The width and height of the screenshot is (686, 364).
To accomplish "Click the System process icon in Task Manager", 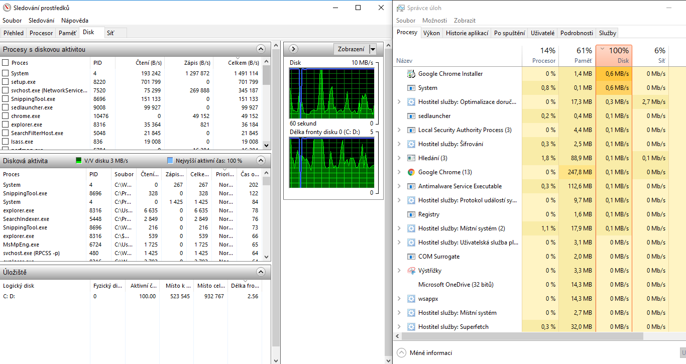I will 411,88.
